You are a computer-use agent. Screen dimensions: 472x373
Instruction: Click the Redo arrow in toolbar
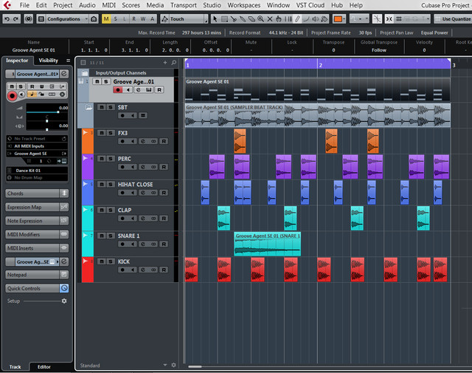point(15,19)
